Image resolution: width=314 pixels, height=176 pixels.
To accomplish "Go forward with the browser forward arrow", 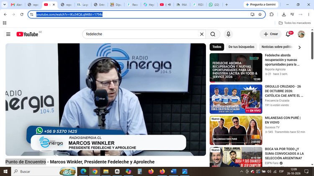I will tap(13, 14).
